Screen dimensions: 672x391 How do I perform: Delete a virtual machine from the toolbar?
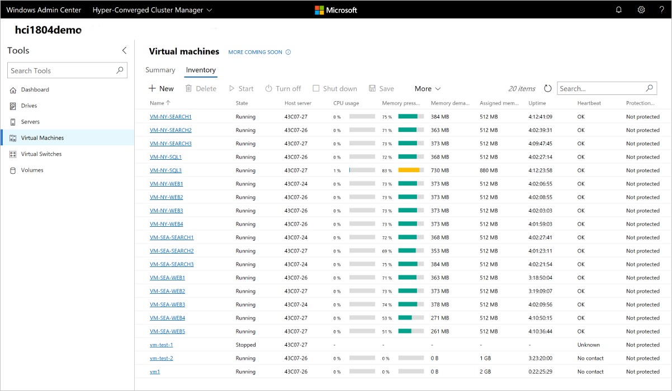click(201, 88)
